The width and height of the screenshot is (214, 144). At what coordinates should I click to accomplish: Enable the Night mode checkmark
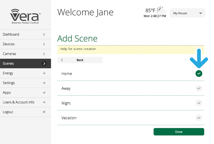(x=199, y=103)
